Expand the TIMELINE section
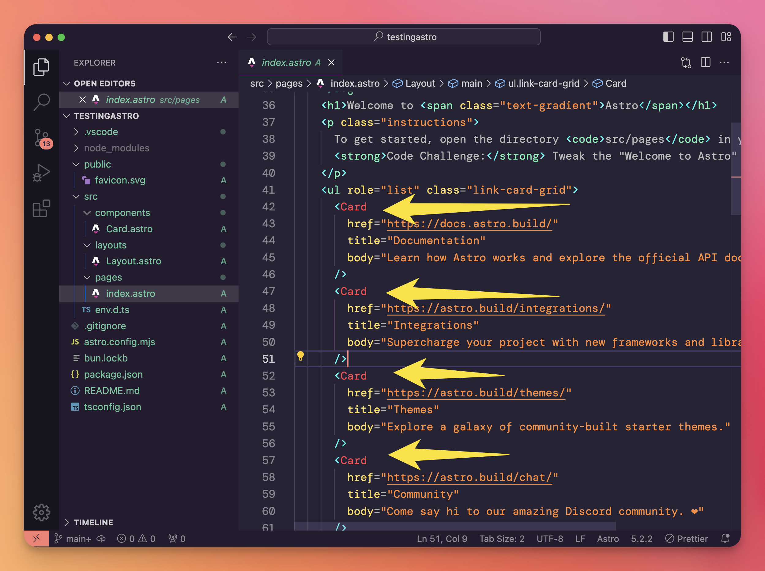 click(x=93, y=522)
